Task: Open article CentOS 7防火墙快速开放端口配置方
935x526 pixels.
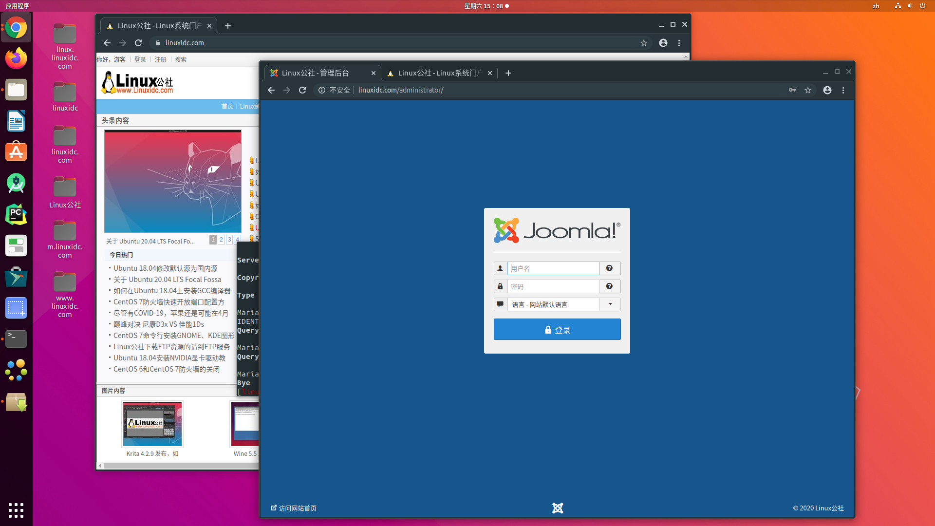Action: (169, 302)
